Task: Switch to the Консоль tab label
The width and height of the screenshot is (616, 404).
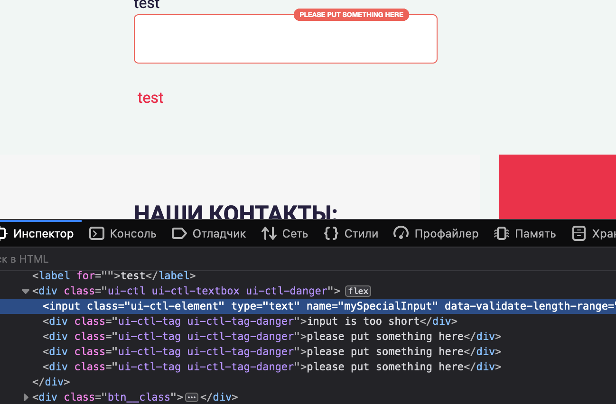Action: tap(133, 234)
